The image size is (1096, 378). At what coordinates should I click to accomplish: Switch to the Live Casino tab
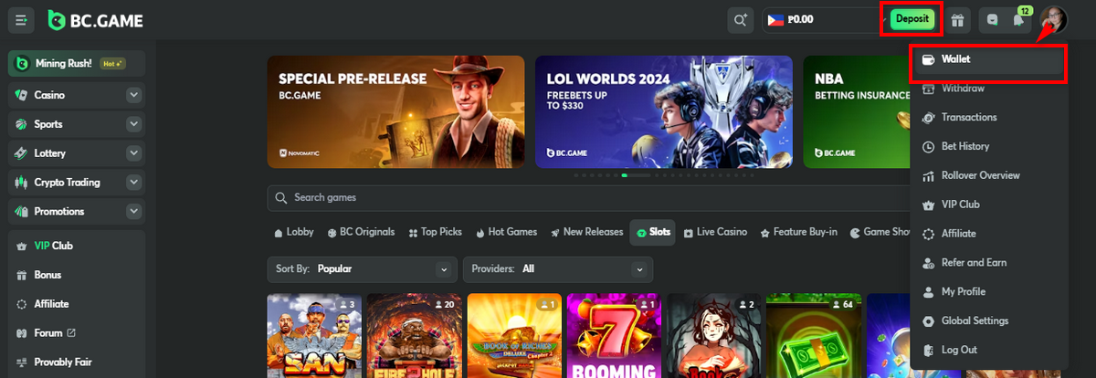(x=715, y=232)
